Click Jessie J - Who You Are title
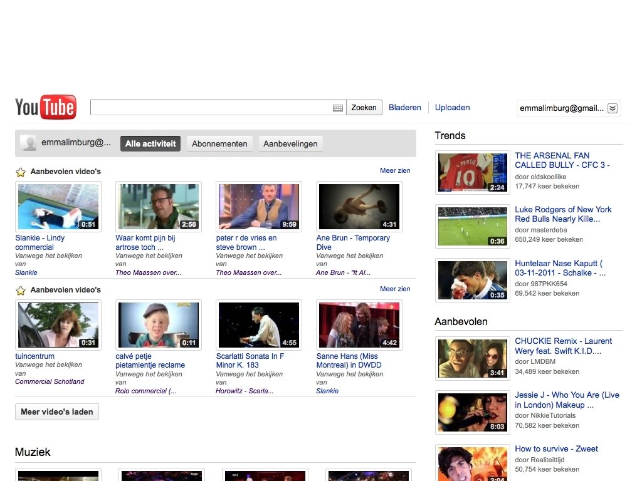Viewport: 642px width, 481px height. pyautogui.click(x=567, y=400)
